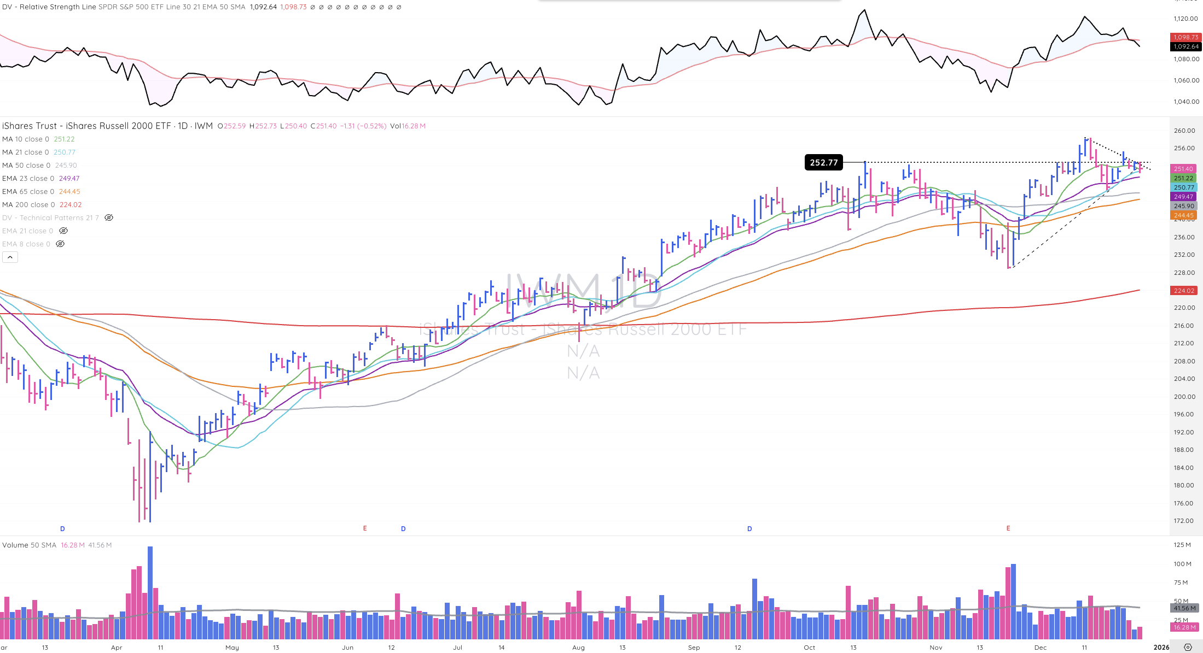Image resolution: width=1203 pixels, height=653 pixels.
Task: Click the red 224.02 MA 200 axis label
Action: click(1183, 291)
